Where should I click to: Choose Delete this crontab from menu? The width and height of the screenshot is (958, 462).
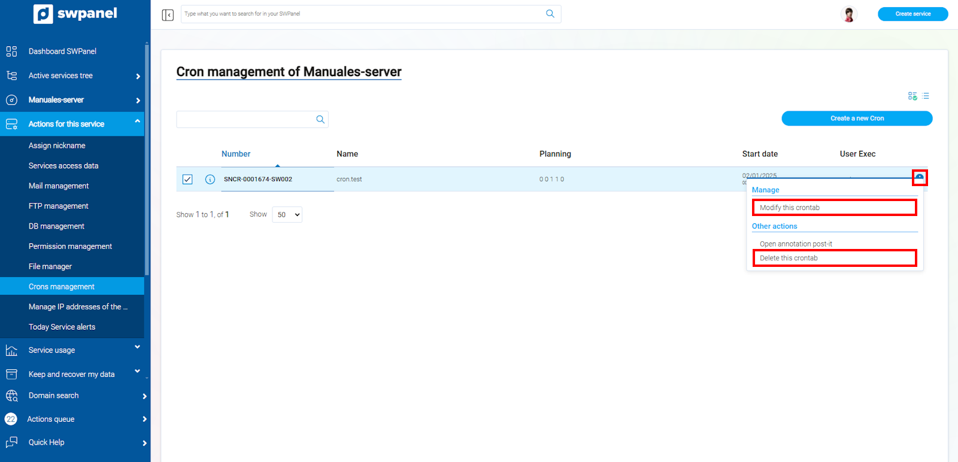[834, 258]
